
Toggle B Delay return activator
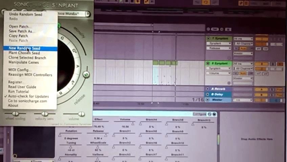(261, 95)
